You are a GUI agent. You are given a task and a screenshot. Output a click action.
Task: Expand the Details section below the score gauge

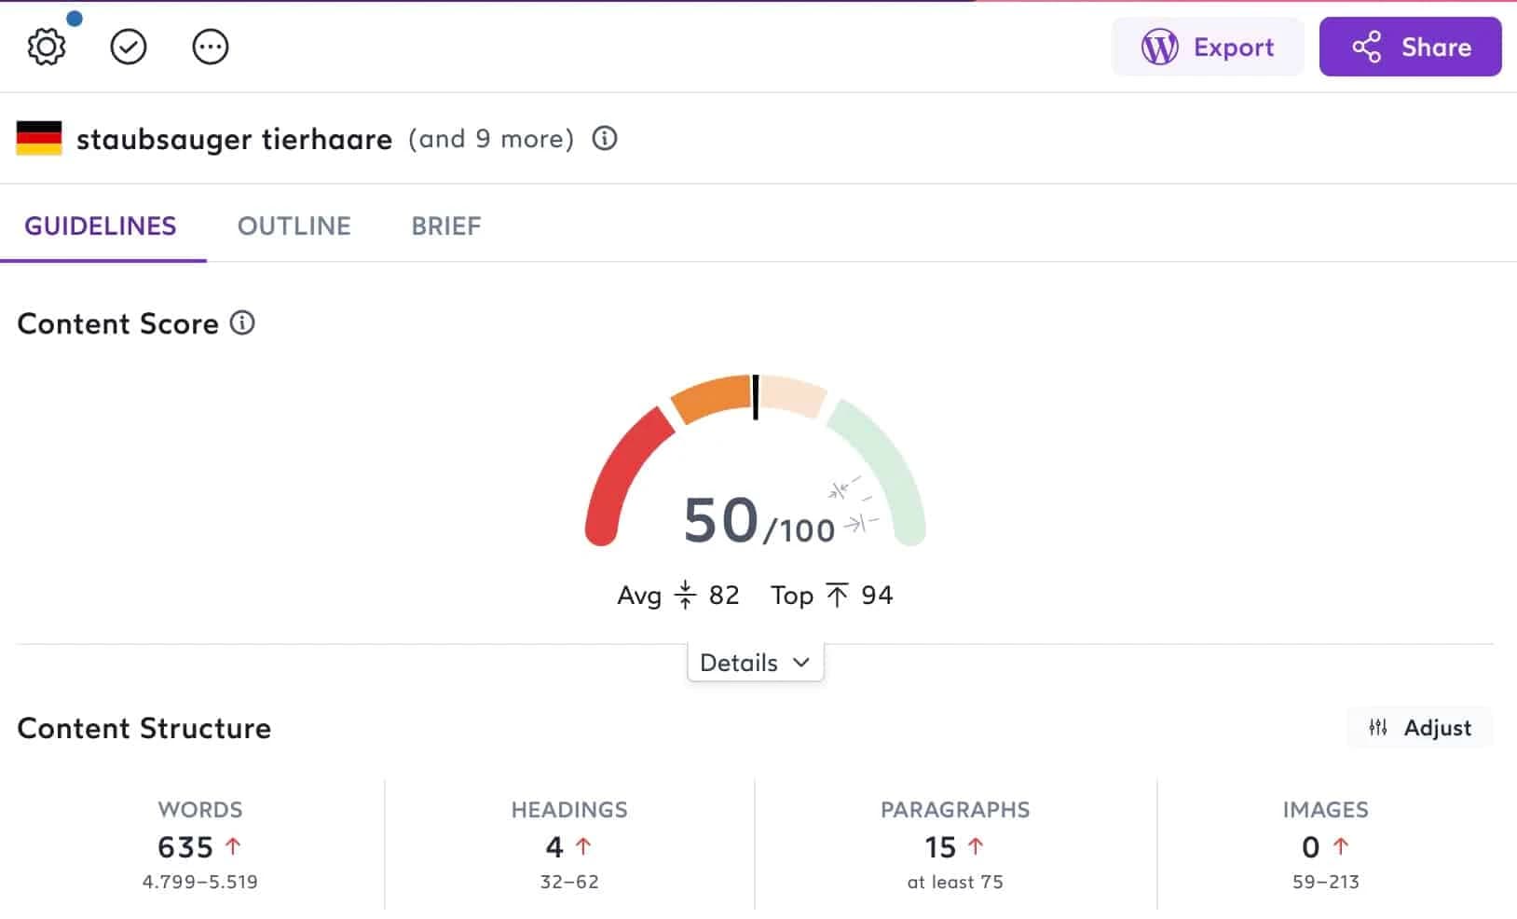coord(755,662)
